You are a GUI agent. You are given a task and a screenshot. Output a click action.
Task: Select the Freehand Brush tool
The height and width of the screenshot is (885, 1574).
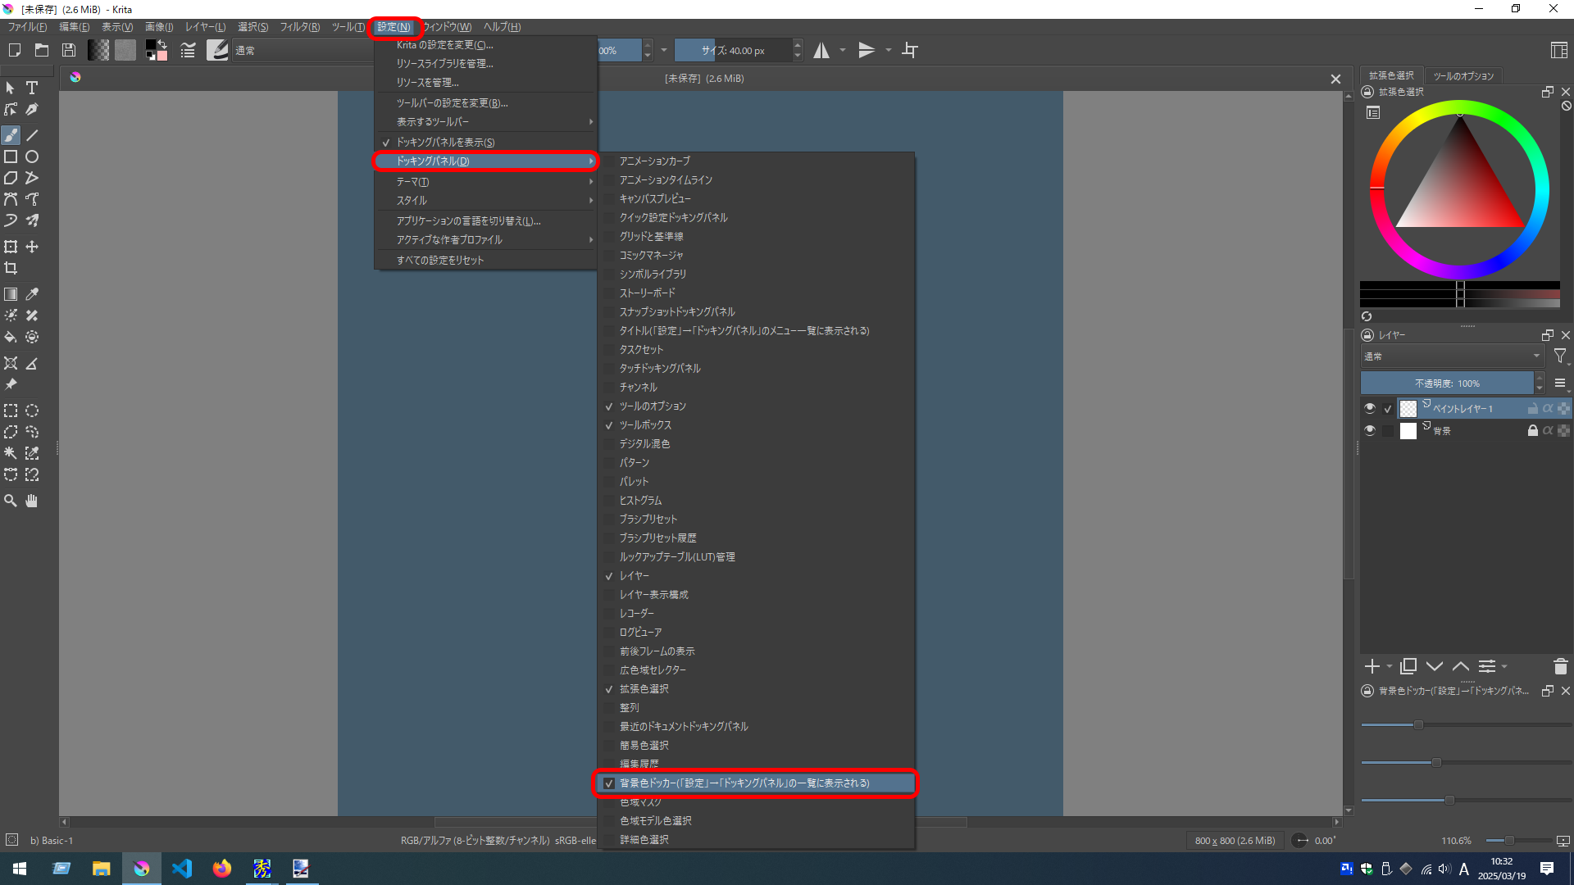point(11,134)
